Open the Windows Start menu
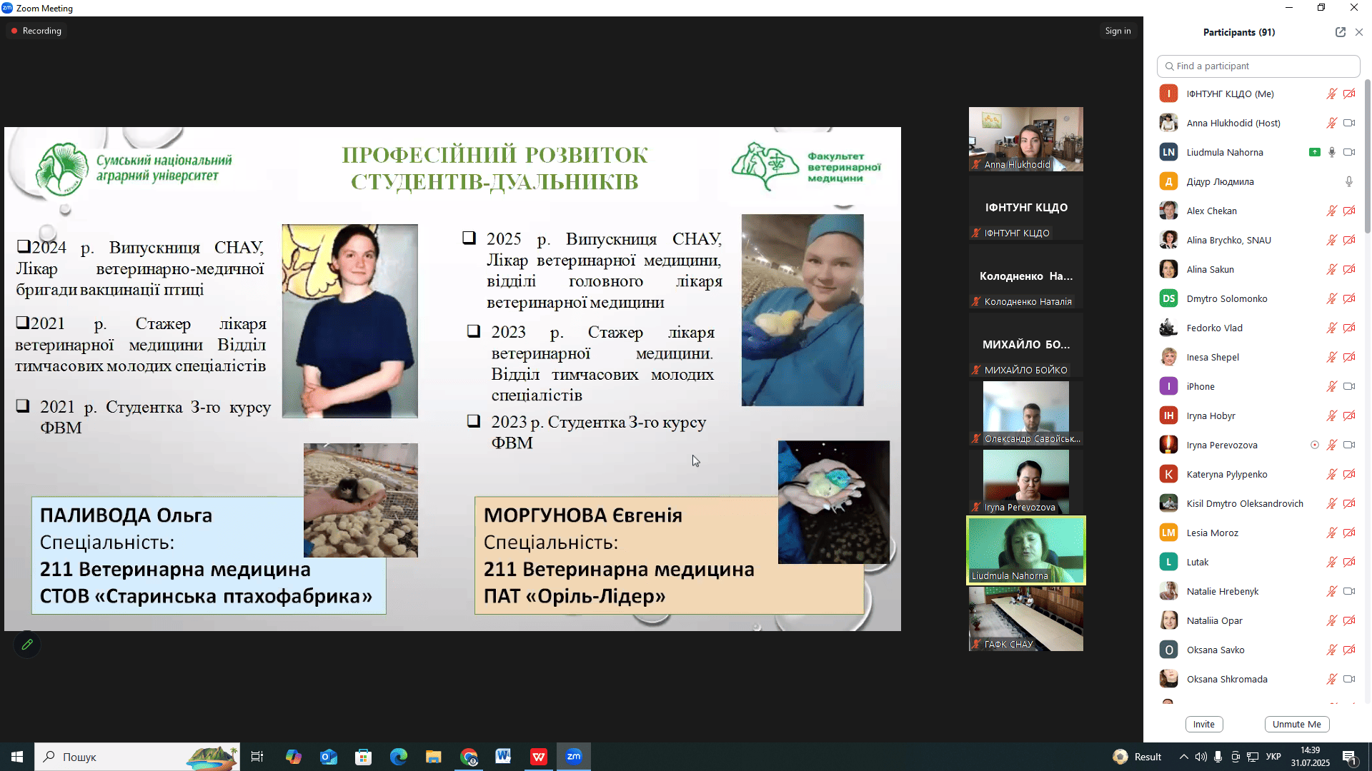Screen dimensions: 1372x771 [17, 757]
